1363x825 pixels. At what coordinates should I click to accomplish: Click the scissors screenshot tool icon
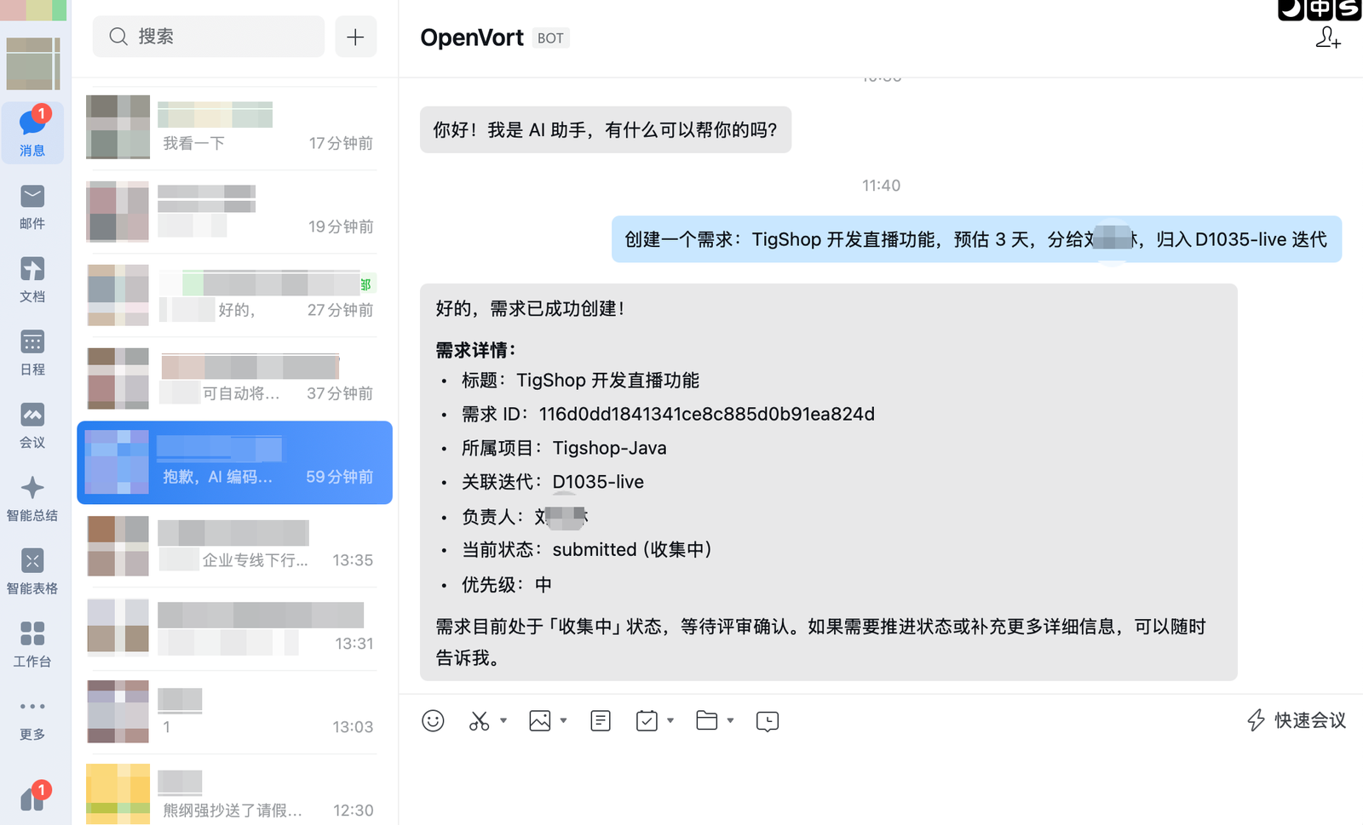tap(479, 721)
